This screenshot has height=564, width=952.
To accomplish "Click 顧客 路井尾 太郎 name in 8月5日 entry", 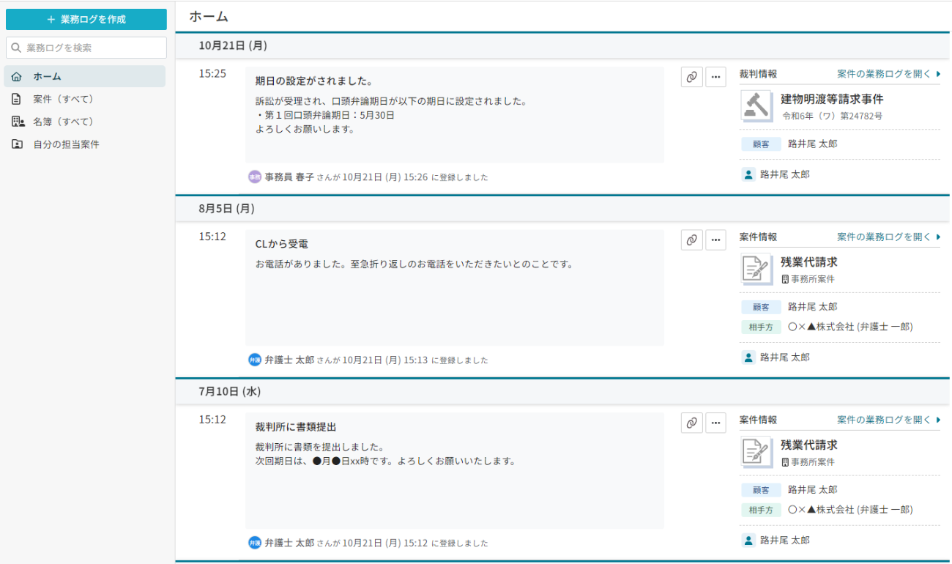I will pyautogui.click(x=812, y=307).
